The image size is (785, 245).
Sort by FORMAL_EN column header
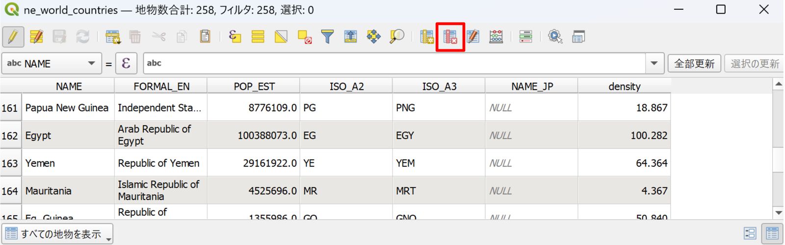[x=161, y=87]
